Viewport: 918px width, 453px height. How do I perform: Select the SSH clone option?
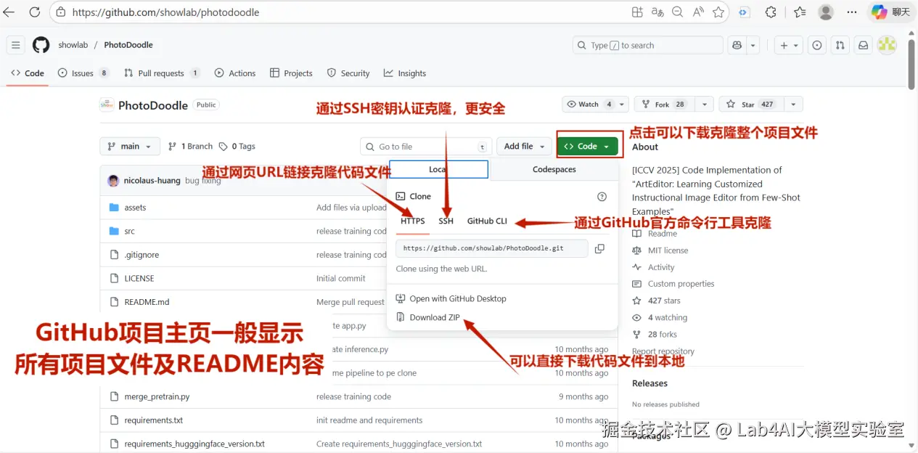(446, 221)
